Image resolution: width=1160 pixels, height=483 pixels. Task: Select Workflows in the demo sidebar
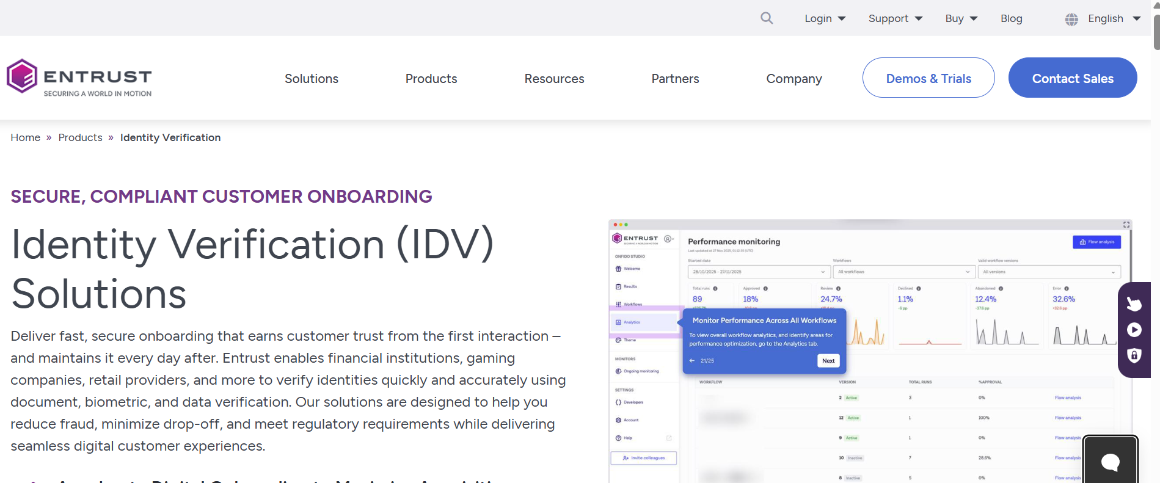pyautogui.click(x=629, y=304)
